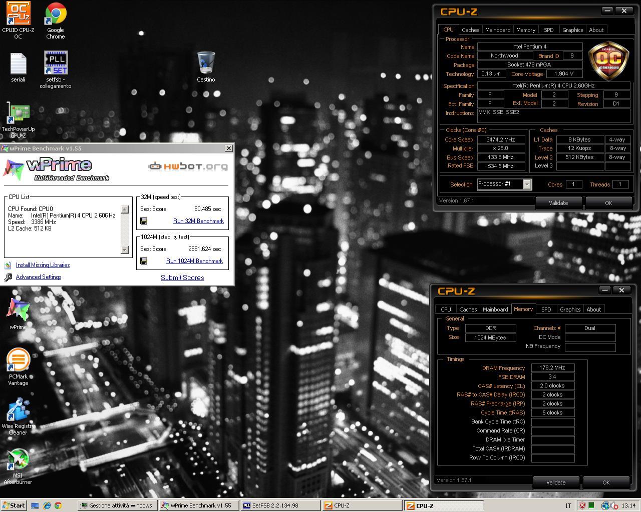Open the Mainboard tab in the upper CPU-Z window

[x=498, y=30]
